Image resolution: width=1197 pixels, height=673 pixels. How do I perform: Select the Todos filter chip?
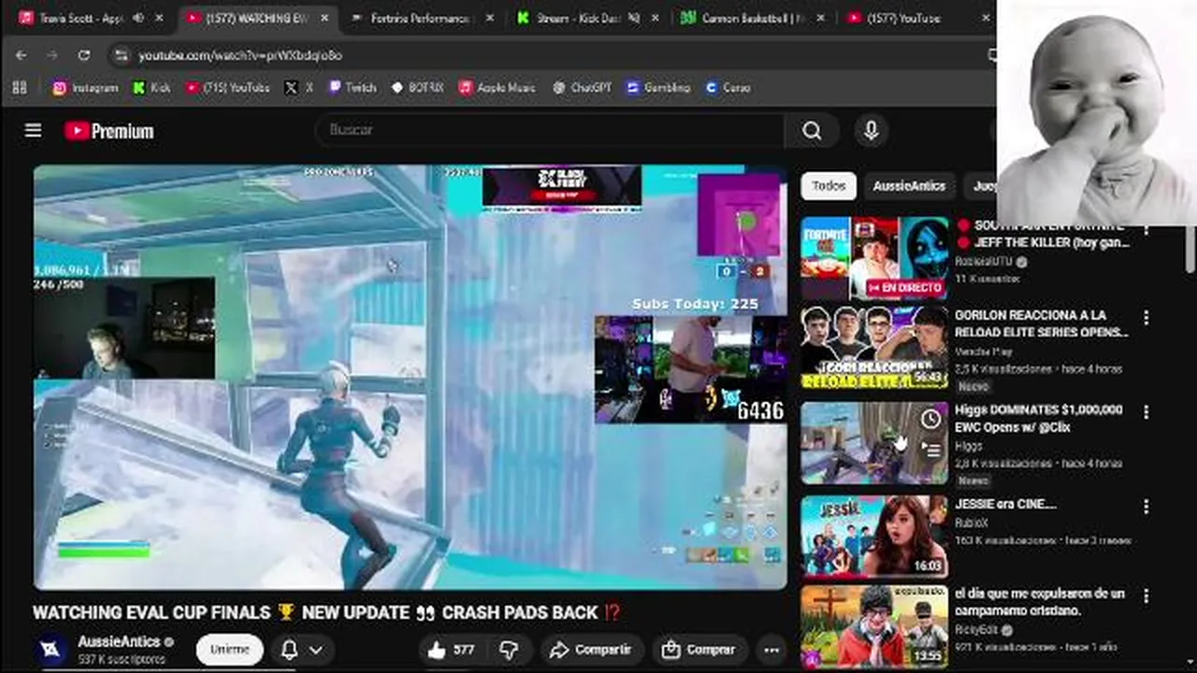coord(828,186)
